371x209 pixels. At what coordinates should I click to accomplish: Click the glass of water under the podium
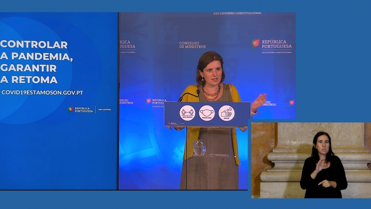199,147
